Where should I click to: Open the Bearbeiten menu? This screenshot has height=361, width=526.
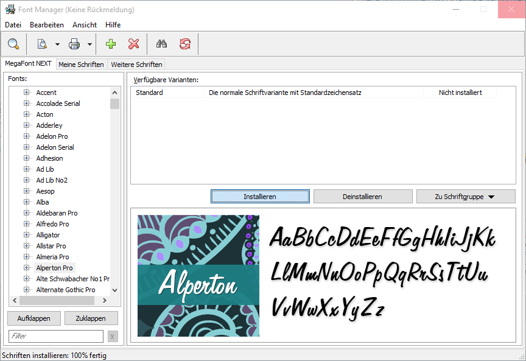pyautogui.click(x=47, y=25)
